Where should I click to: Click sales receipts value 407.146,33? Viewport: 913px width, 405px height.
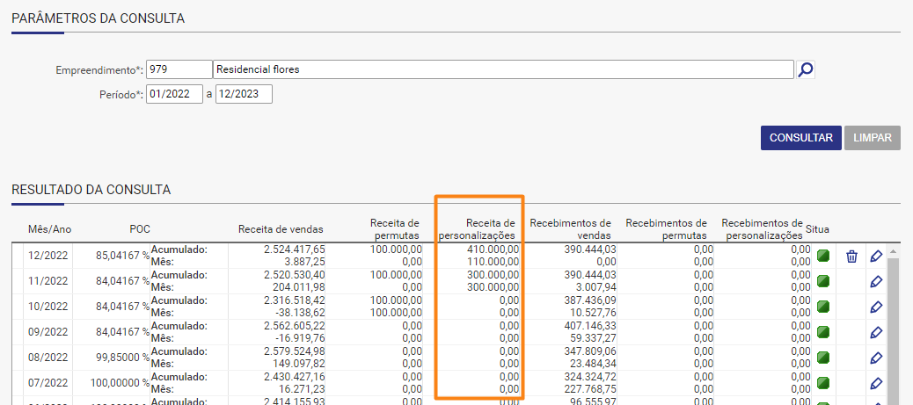click(x=590, y=327)
